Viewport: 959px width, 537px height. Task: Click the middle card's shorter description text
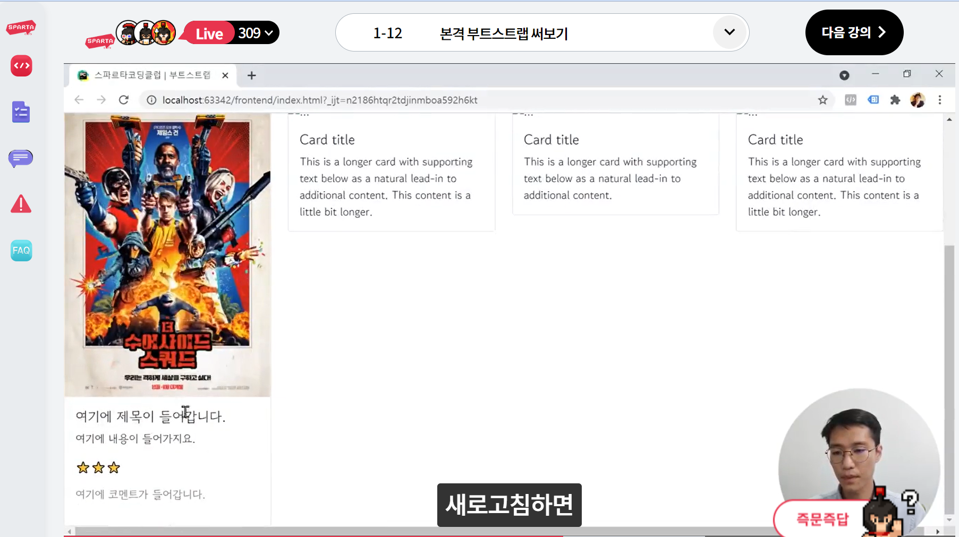click(610, 178)
